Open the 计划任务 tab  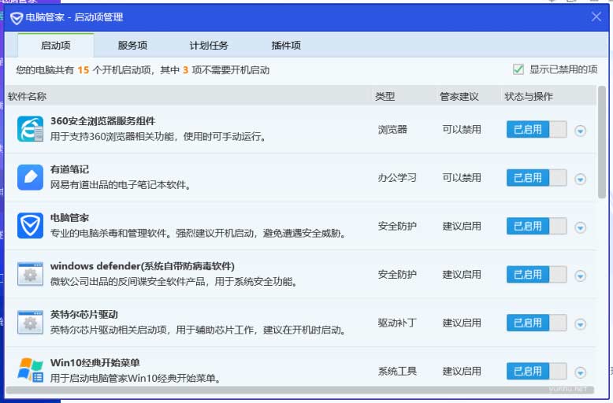(209, 46)
